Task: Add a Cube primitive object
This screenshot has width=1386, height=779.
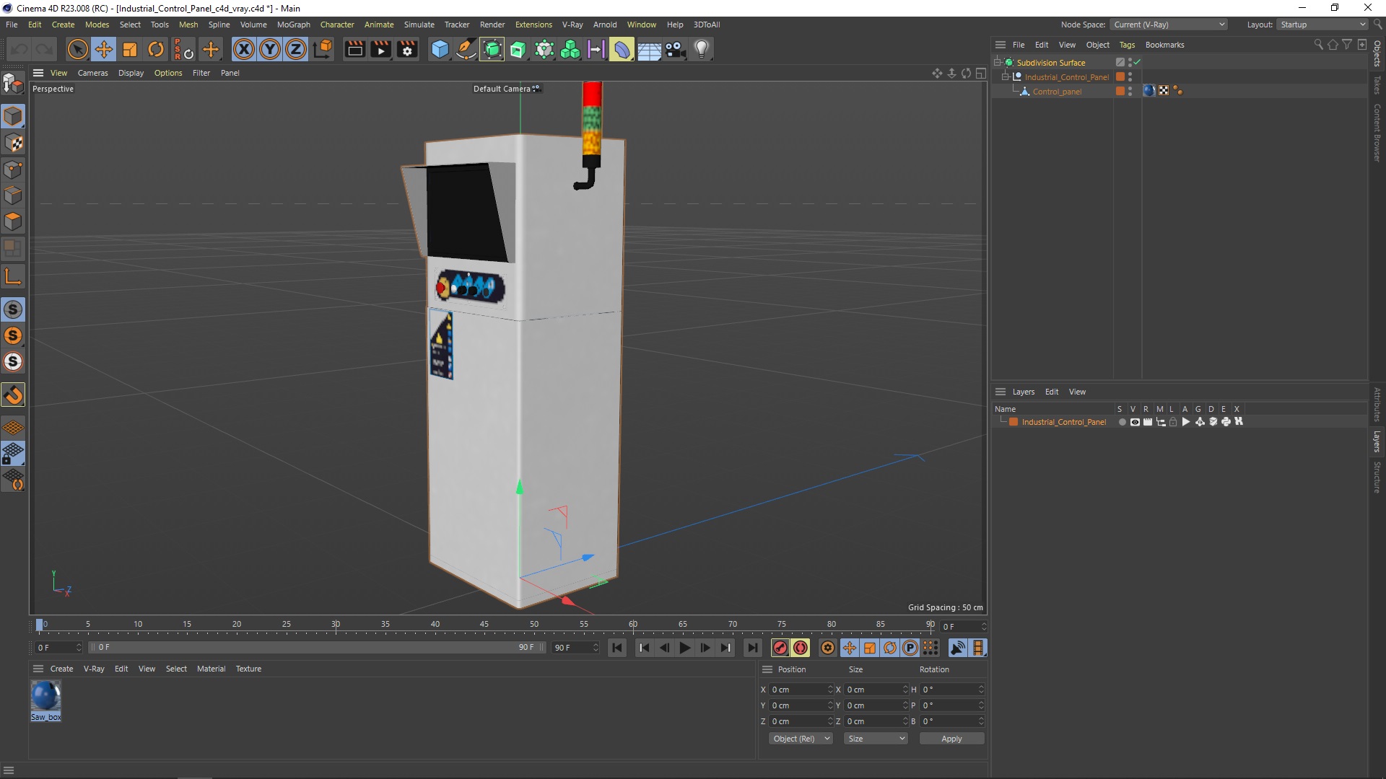Action: click(x=440, y=49)
